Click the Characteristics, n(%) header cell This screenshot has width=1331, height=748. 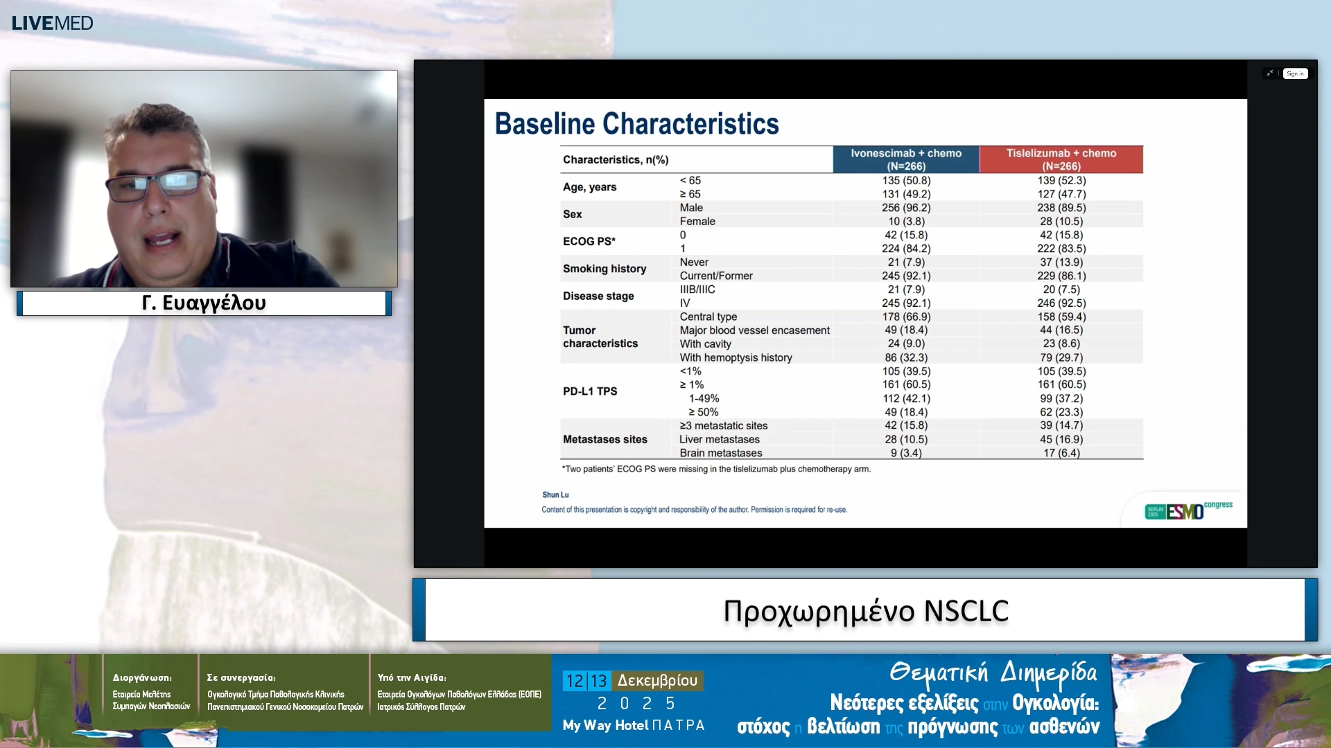(616, 160)
